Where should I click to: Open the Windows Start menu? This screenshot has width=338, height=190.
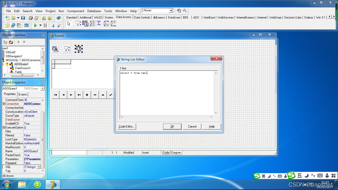[x=7, y=185]
